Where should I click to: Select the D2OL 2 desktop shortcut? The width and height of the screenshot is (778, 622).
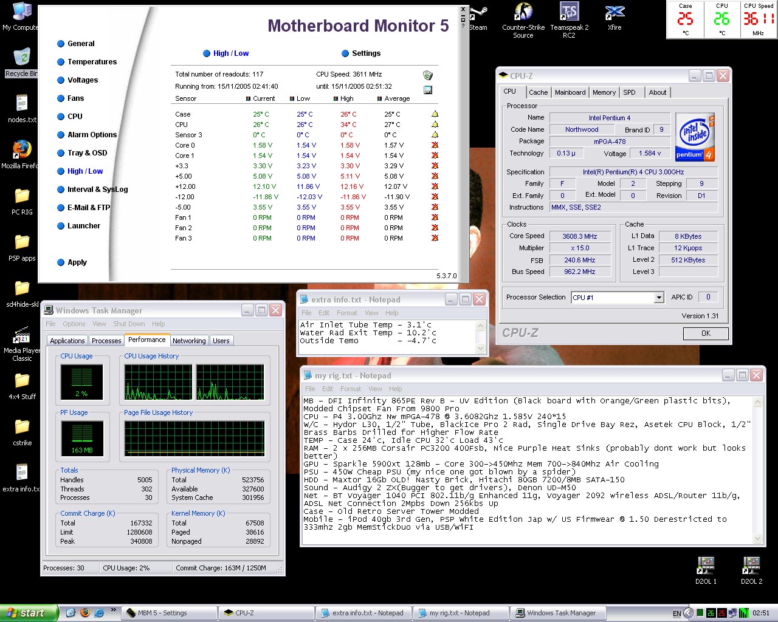click(x=751, y=570)
